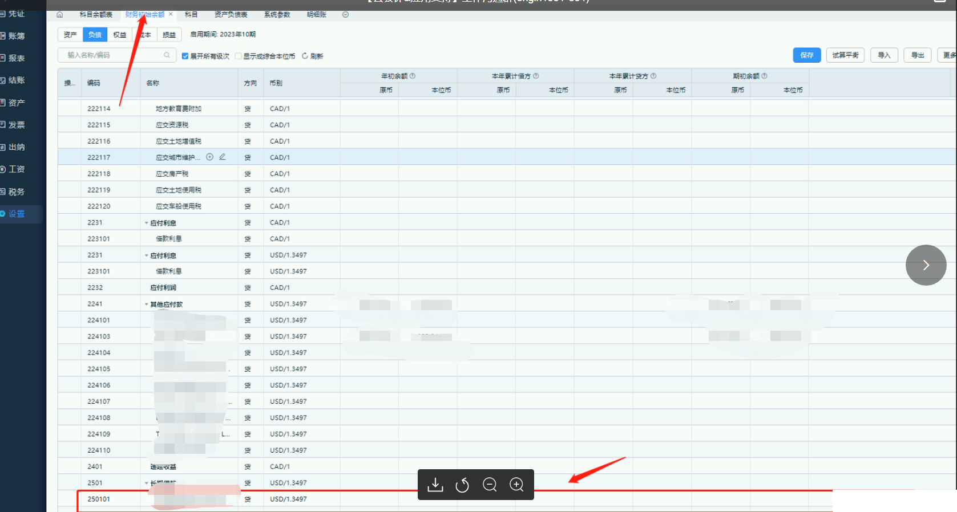Collapse the 其他应付款 row 2241

[147, 304]
